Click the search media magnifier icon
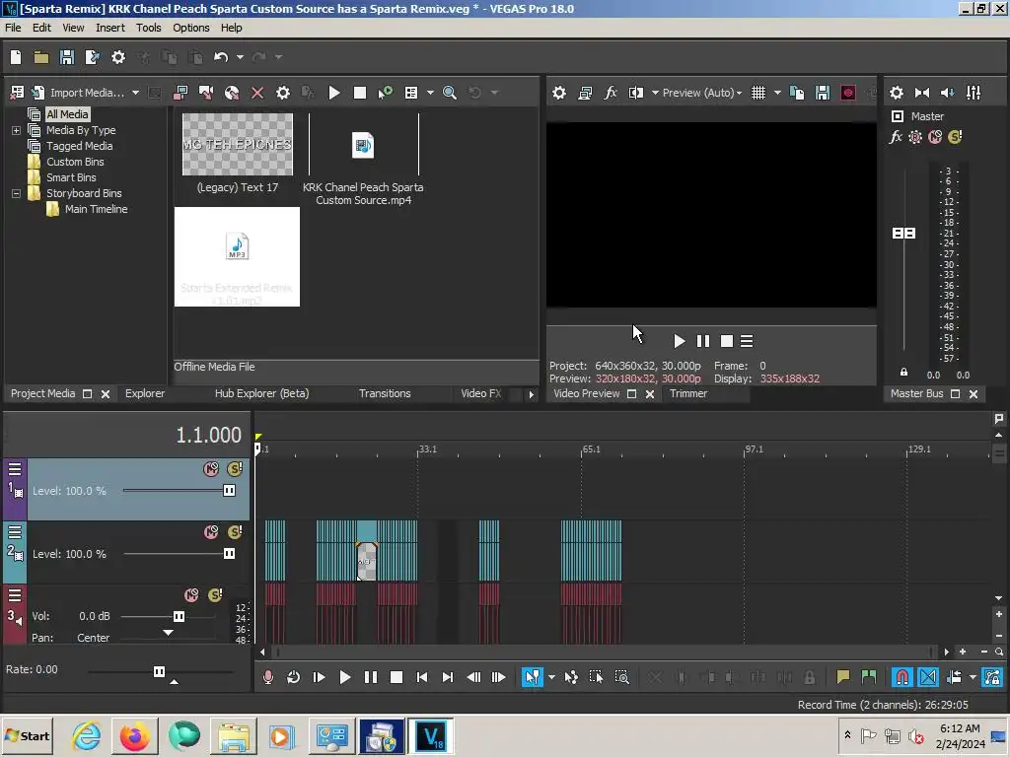The width and height of the screenshot is (1010, 757). click(450, 93)
